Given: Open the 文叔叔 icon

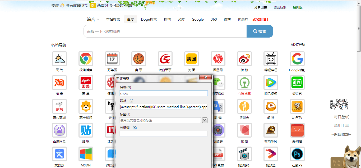Looking at the screenshot, I should click(x=59, y=154).
